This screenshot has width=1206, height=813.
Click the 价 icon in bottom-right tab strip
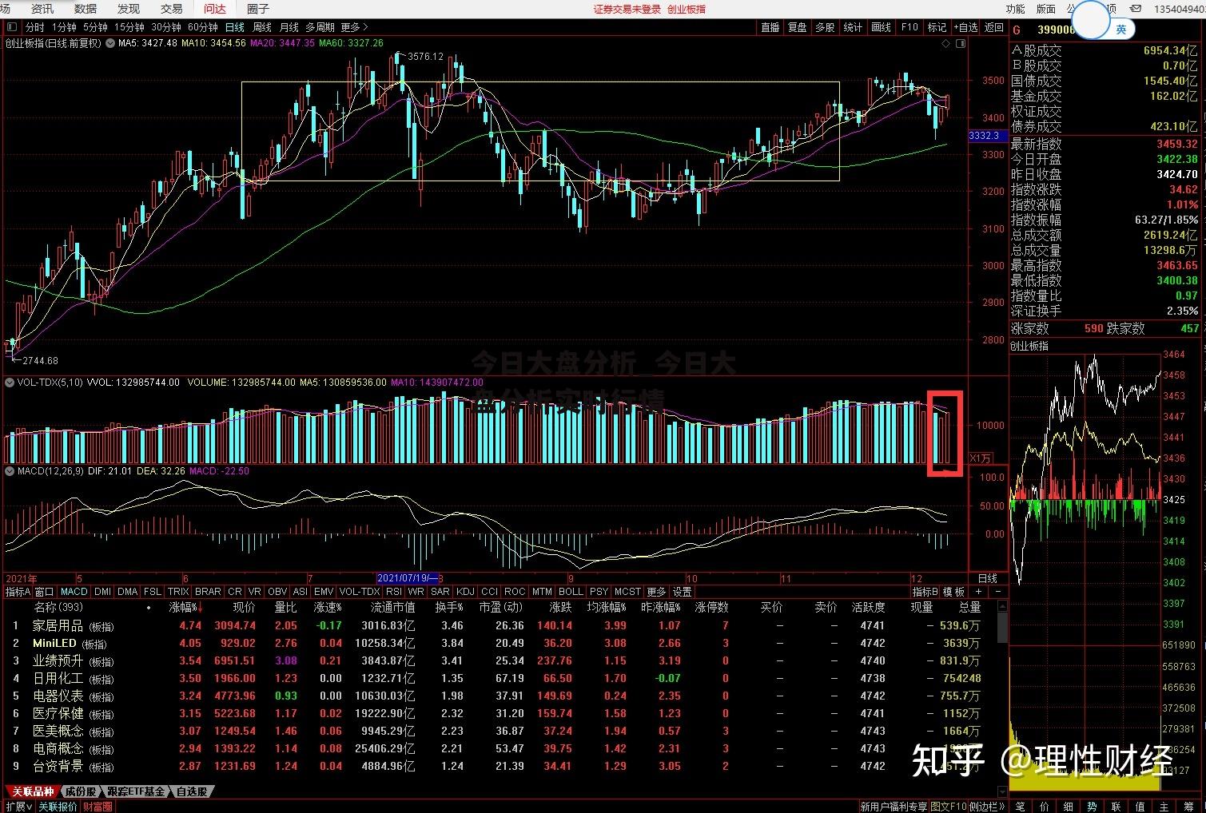[1045, 807]
